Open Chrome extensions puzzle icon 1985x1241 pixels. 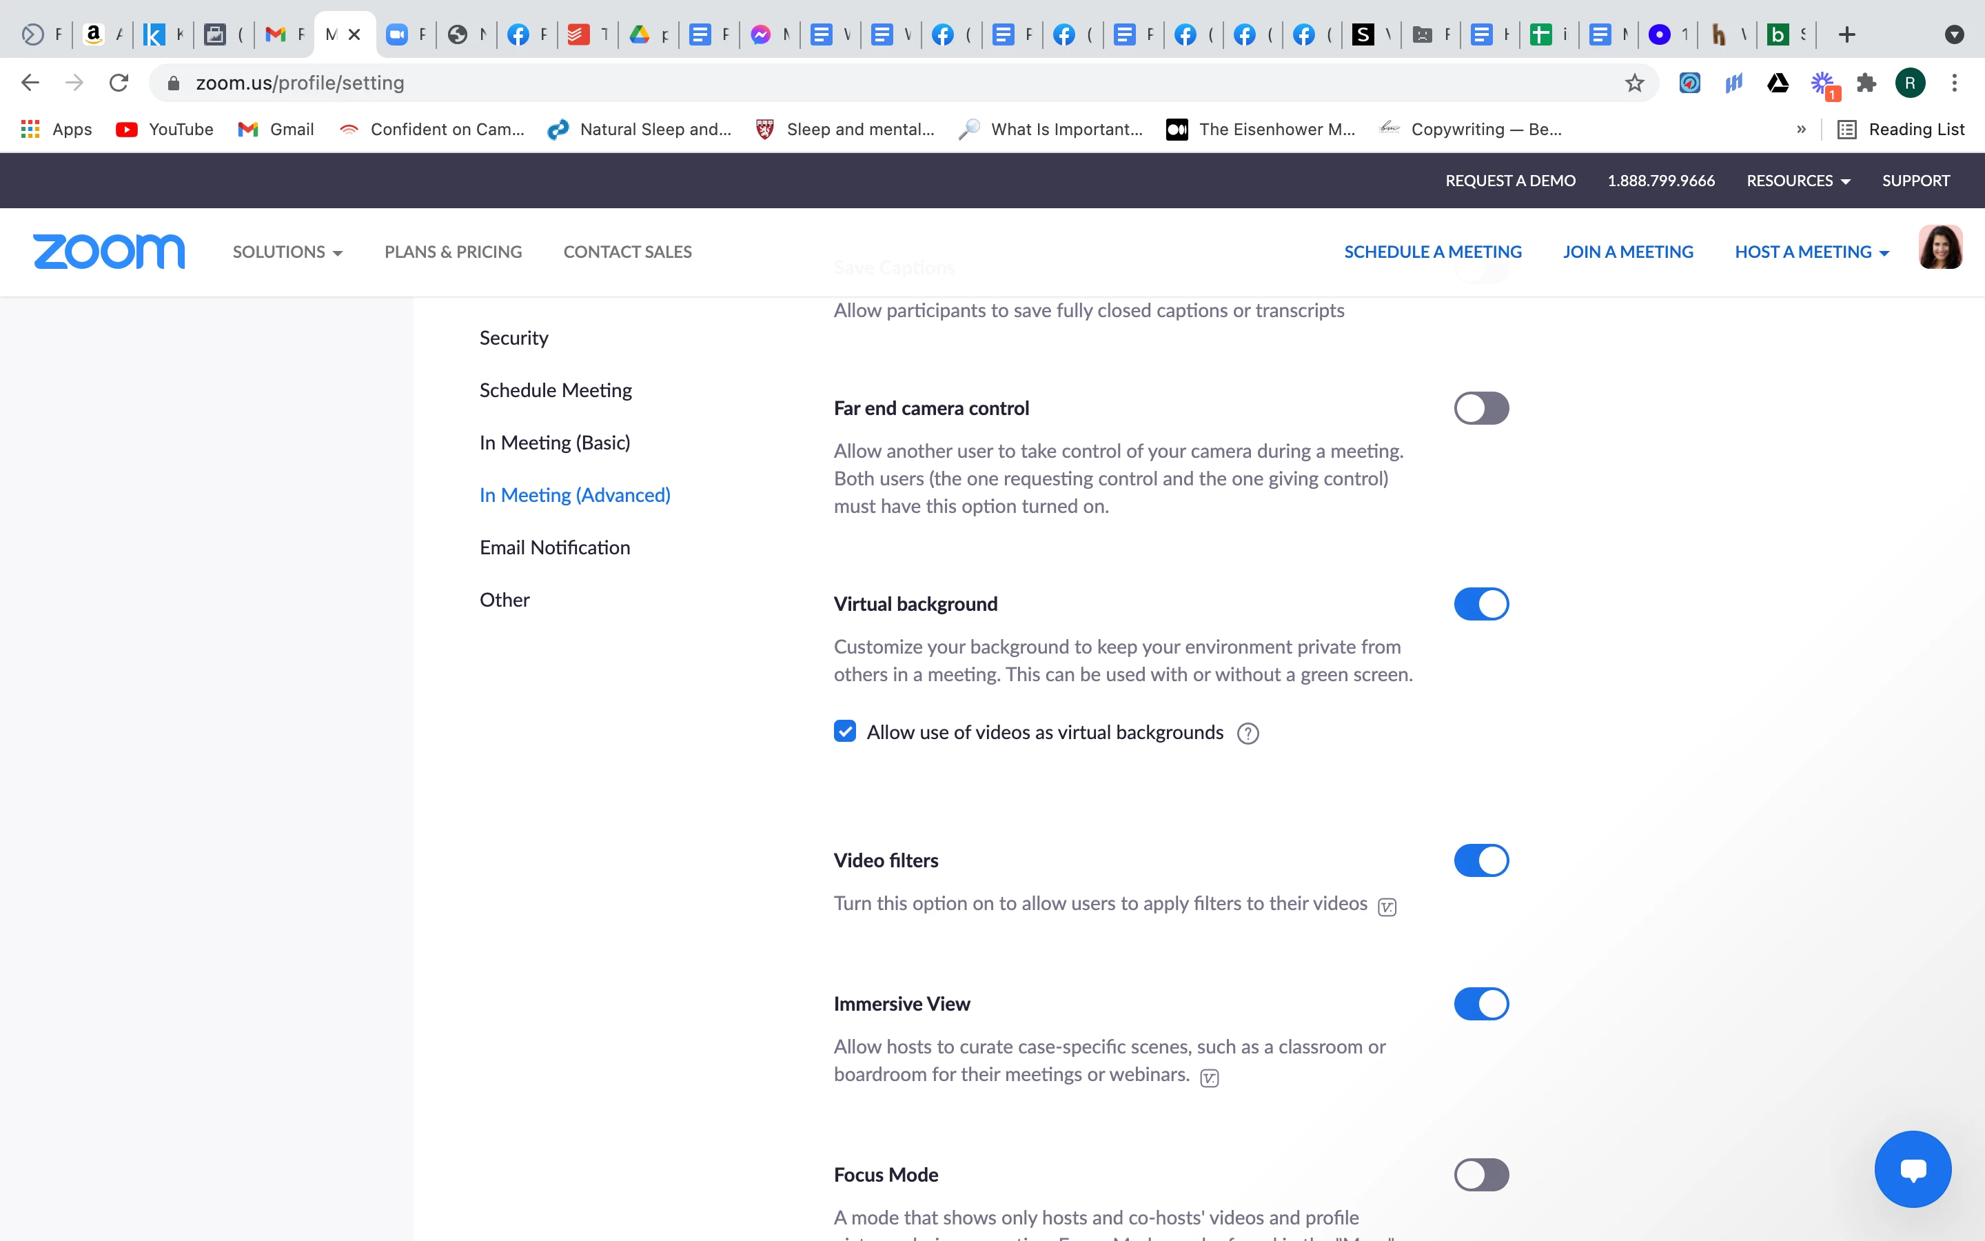point(1866,83)
